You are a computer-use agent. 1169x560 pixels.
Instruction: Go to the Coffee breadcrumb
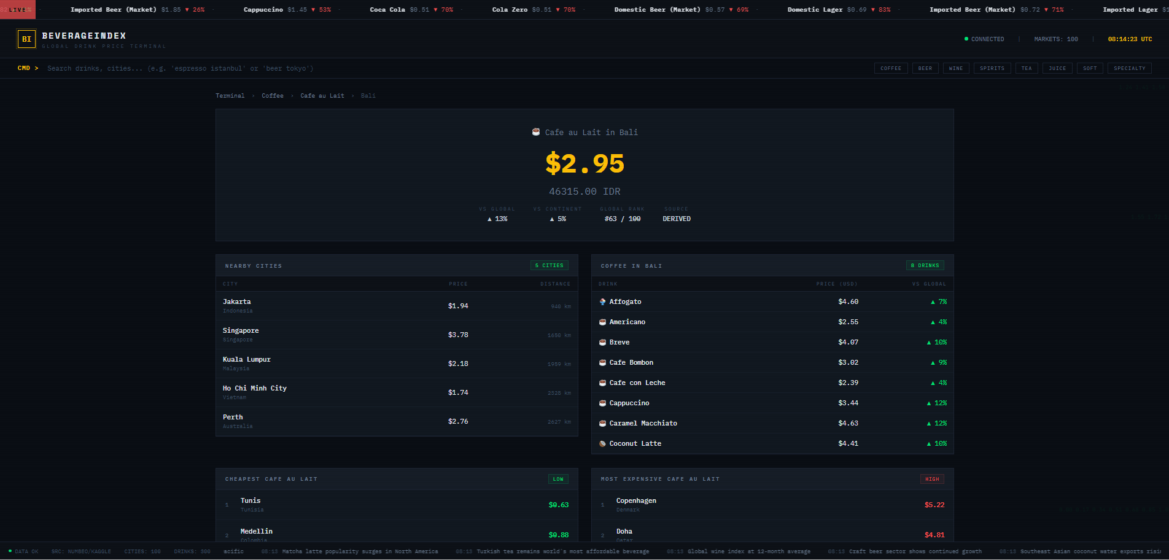pyautogui.click(x=273, y=96)
